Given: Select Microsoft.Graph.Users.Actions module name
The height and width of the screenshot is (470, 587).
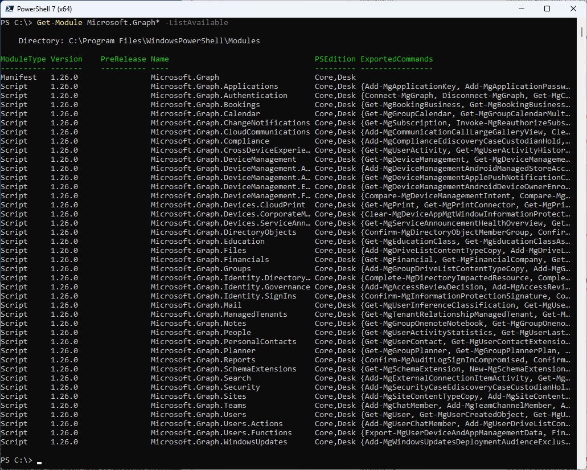Looking at the screenshot, I should [217, 423].
